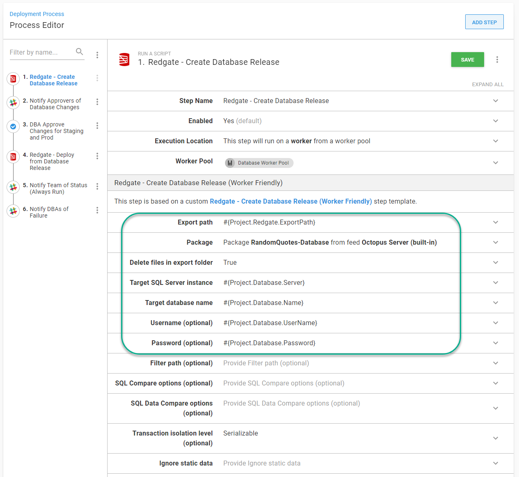Open overflow menu for Notify Approvers step
The image size is (519, 477).
point(97,102)
